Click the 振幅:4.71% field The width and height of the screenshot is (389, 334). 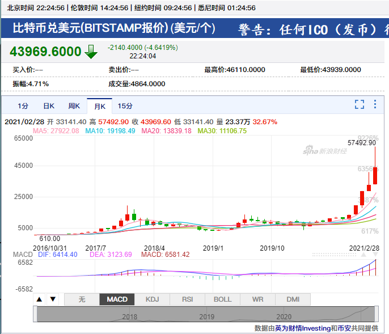(x=31, y=84)
